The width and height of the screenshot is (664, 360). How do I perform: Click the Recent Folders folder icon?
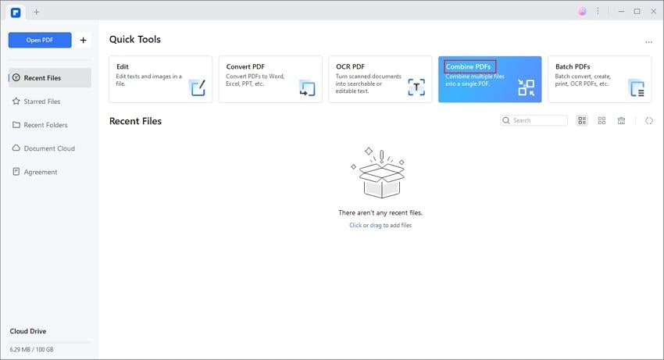tap(16, 125)
